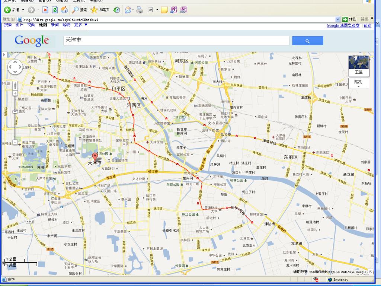Click the second OneNote linked notes icon

pyautogui.click(x=183, y=10)
